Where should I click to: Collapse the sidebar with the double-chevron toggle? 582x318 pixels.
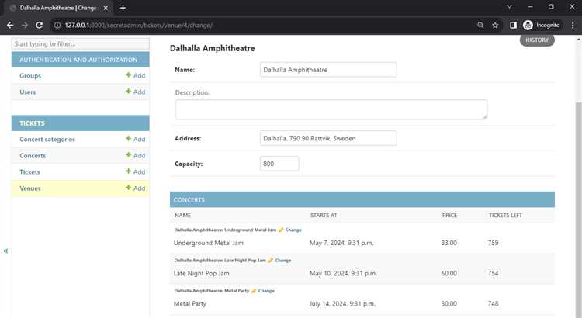click(x=5, y=251)
